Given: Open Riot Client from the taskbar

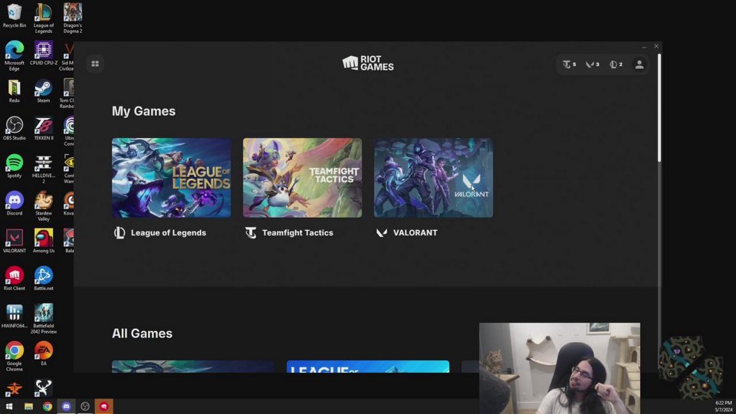Looking at the screenshot, I should click(103, 406).
